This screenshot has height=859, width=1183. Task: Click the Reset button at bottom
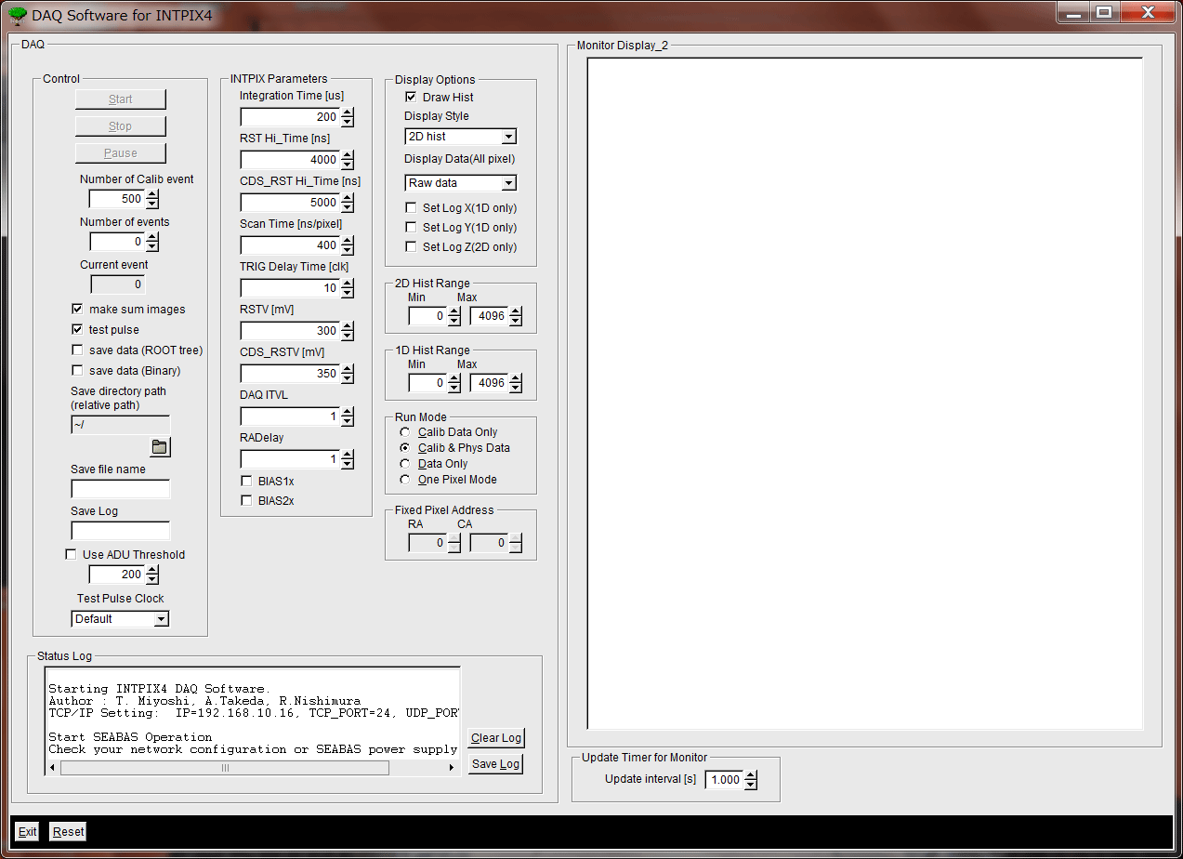(x=68, y=832)
